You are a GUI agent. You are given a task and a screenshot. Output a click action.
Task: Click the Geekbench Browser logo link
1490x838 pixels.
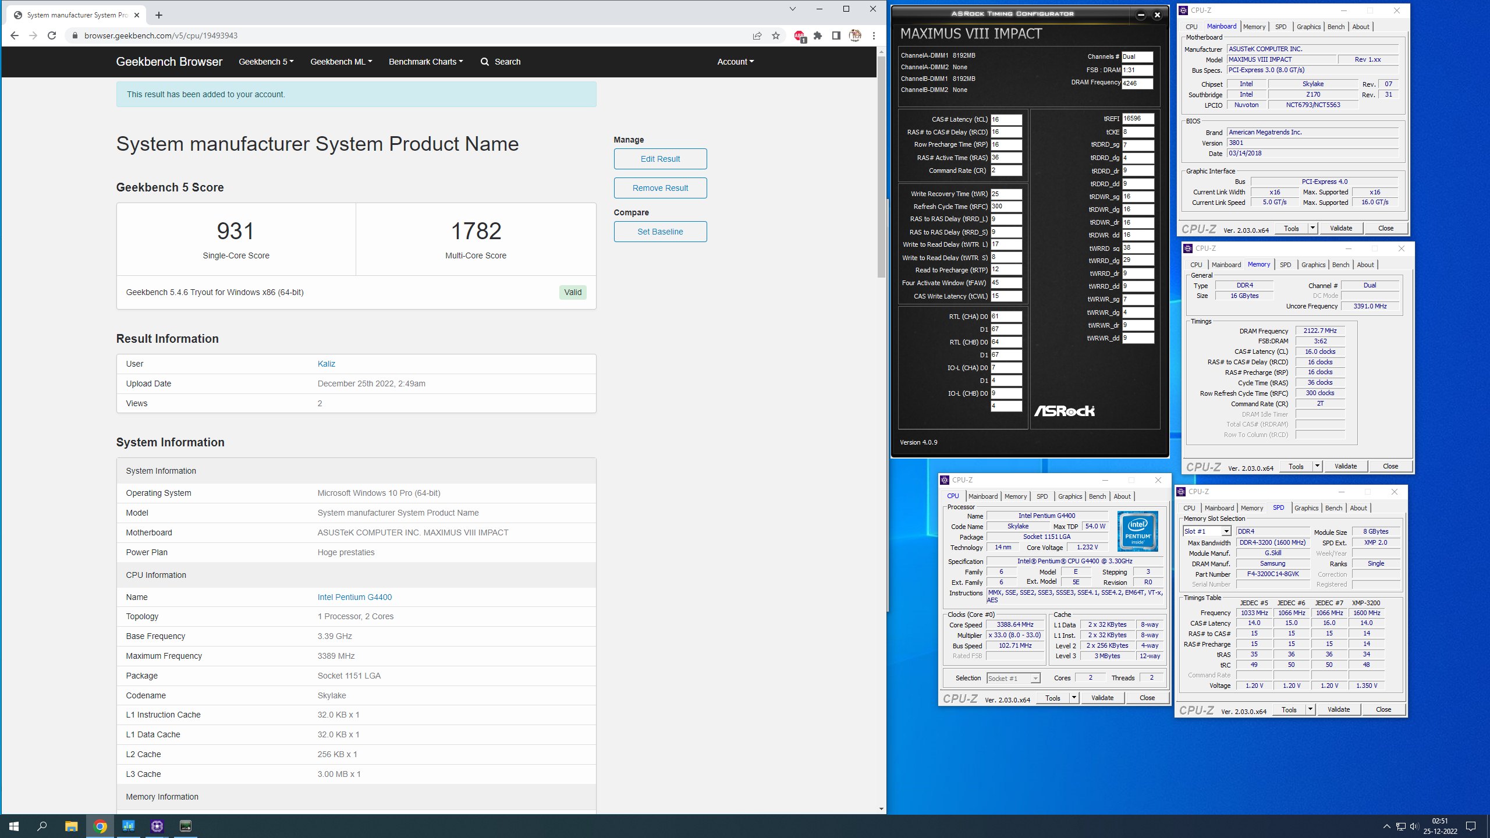169,62
